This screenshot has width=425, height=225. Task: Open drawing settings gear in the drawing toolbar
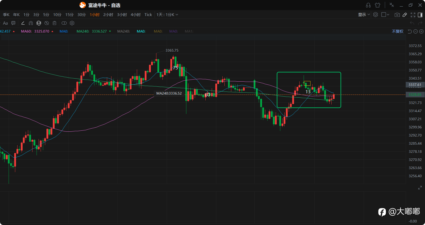click(72, 23)
